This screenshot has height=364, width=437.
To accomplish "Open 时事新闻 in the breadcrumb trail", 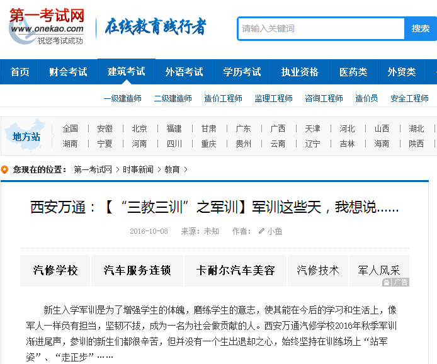I will [138, 169].
